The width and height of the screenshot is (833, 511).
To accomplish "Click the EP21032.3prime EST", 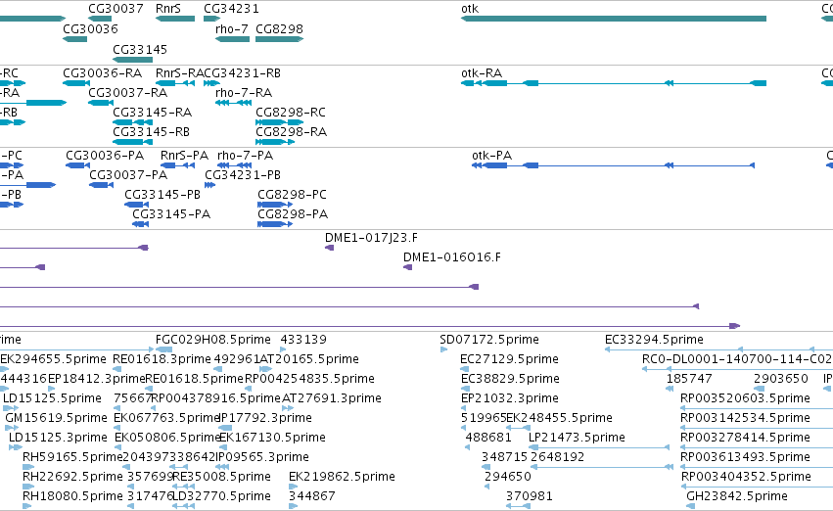I will pos(463,408).
